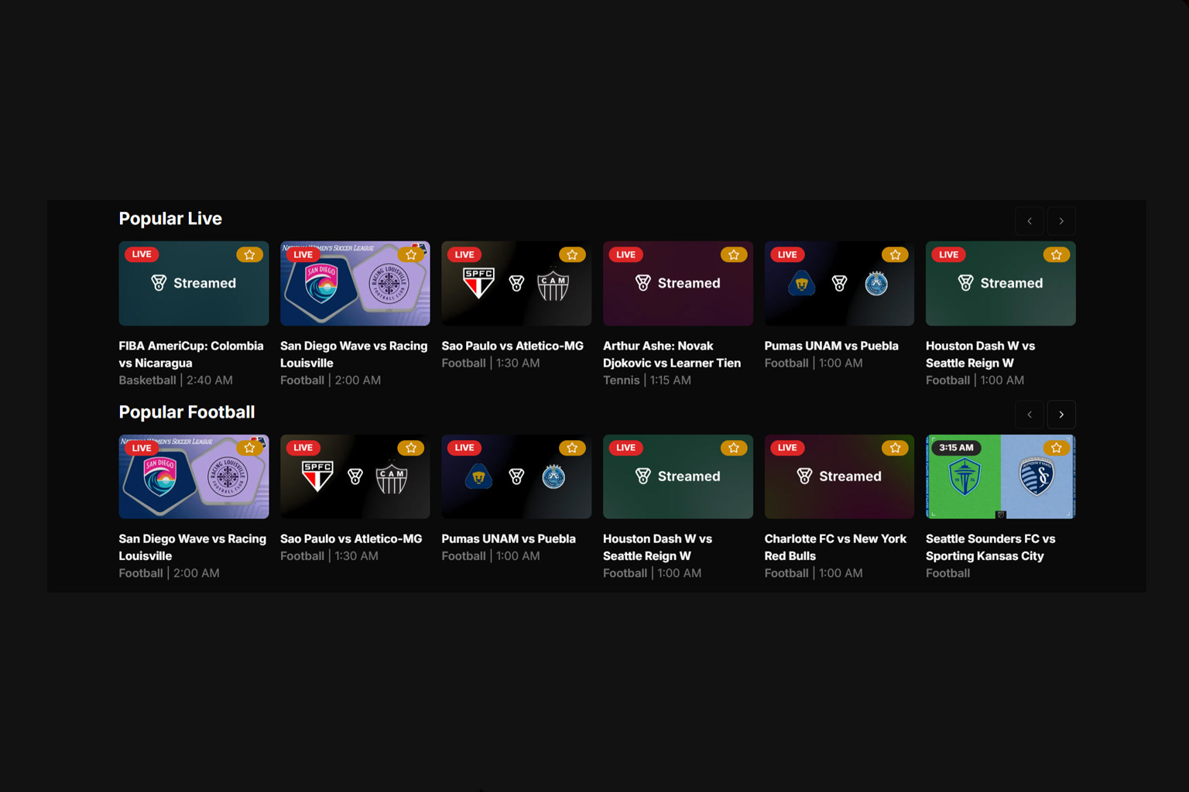This screenshot has height=792, width=1189.
Task: Click the left arrow on Popular Football carousel
Action: (x=1030, y=415)
